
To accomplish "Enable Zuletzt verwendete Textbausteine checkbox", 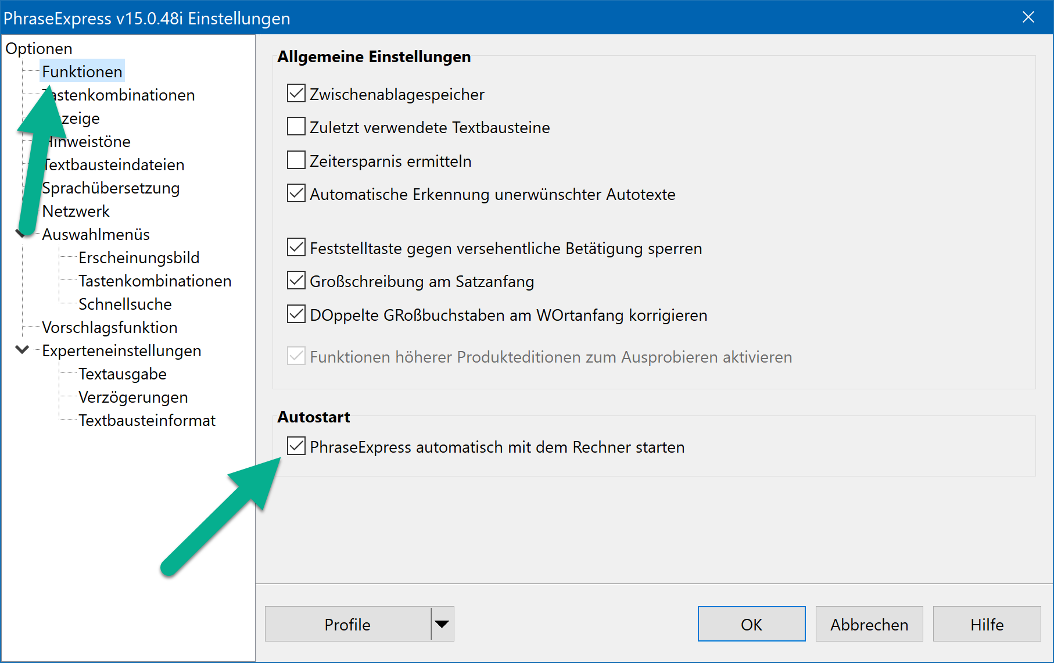I will (296, 126).
